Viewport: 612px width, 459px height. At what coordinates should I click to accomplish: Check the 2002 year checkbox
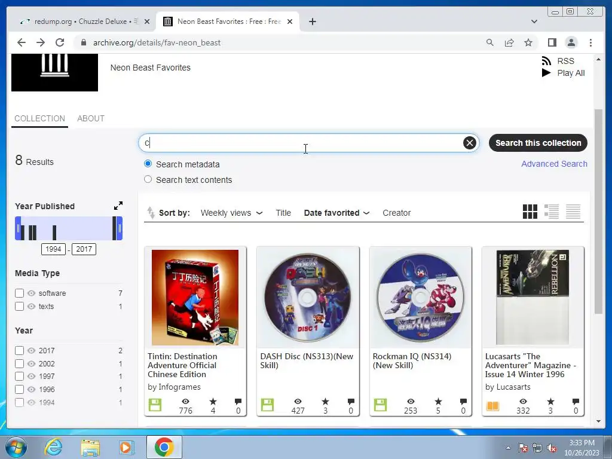coord(19,364)
